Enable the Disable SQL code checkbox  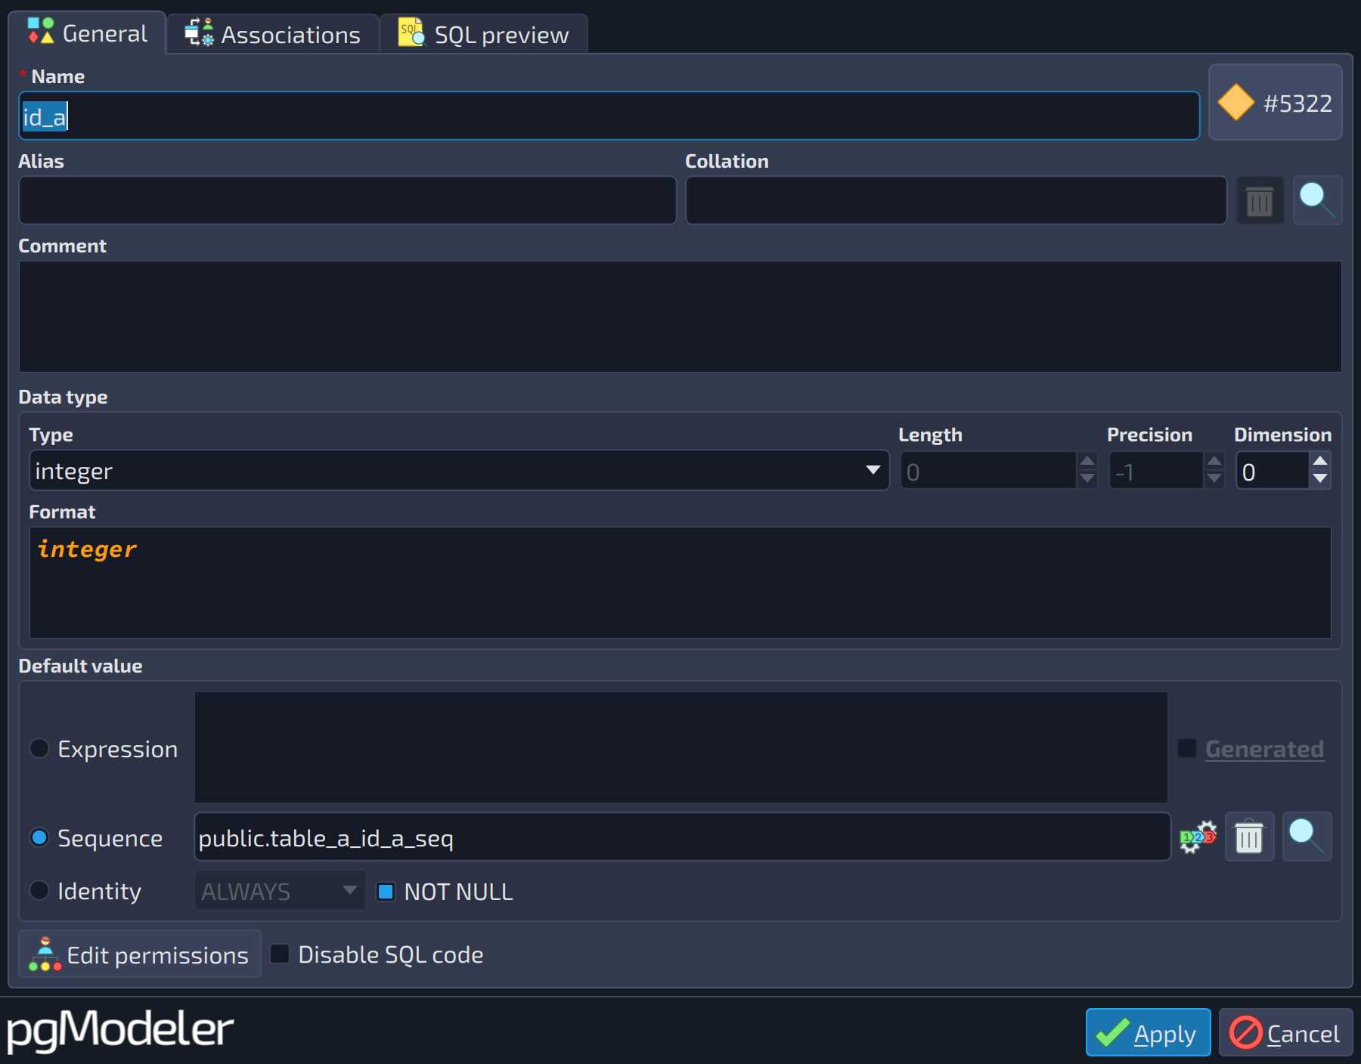(x=280, y=954)
